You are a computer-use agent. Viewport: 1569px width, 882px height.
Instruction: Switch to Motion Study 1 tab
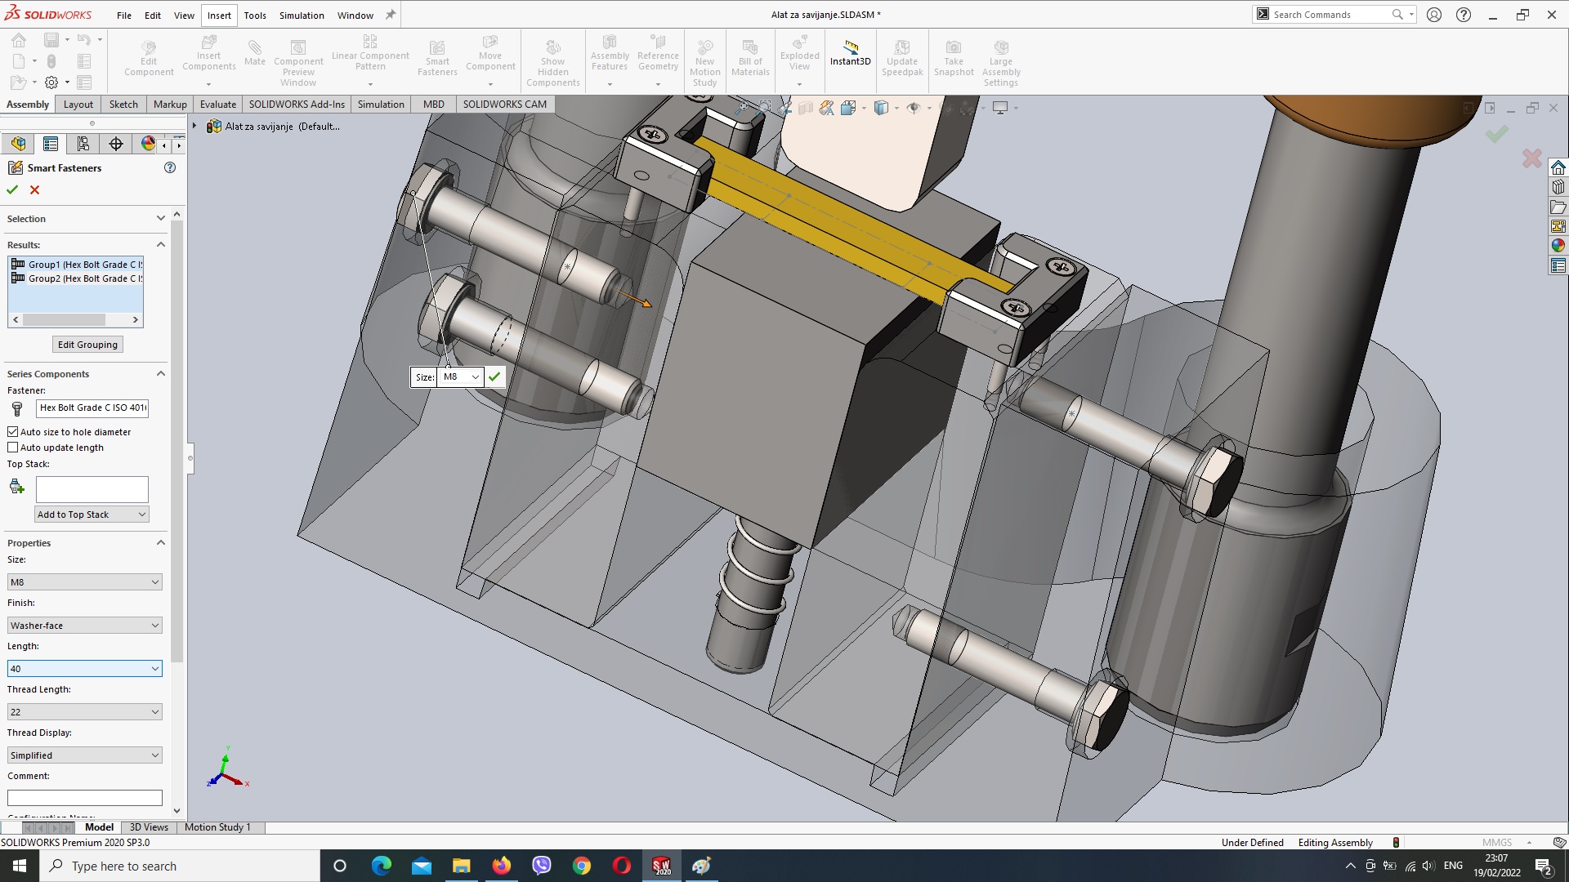(x=217, y=826)
